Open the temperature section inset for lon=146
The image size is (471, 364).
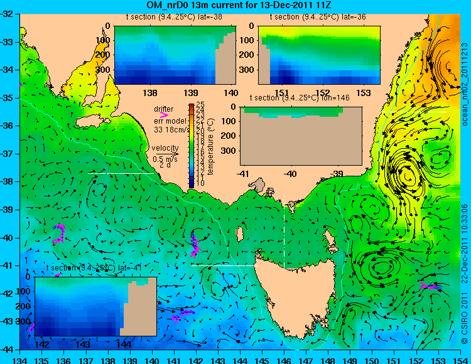[x=301, y=136]
